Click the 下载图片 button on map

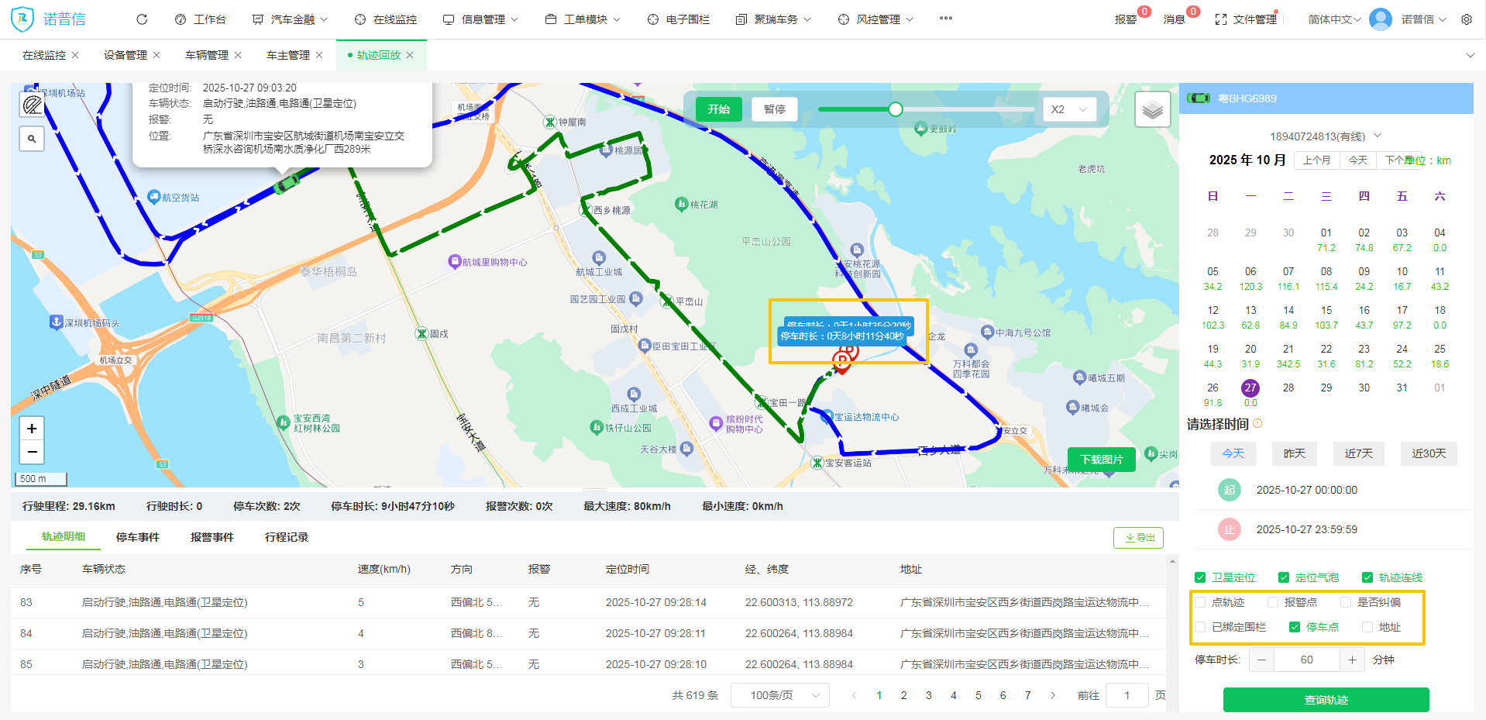[1101, 460]
